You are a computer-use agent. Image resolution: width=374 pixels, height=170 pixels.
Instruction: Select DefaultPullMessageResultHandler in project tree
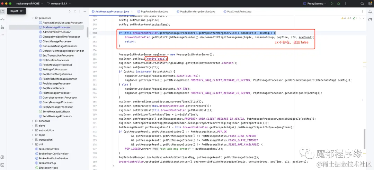[63, 51]
